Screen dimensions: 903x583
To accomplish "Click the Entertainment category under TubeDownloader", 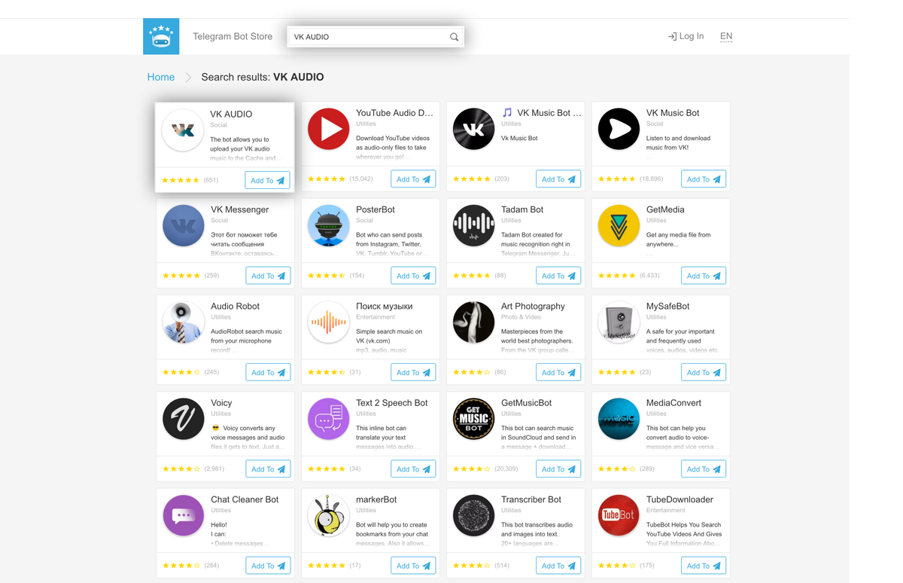I will [x=666, y=511].
